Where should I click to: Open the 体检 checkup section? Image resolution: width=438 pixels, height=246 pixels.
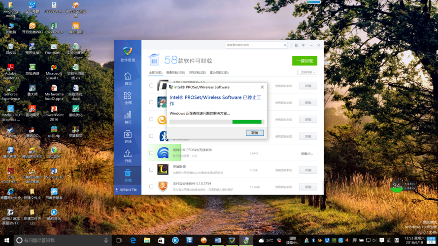click(128, 137)
